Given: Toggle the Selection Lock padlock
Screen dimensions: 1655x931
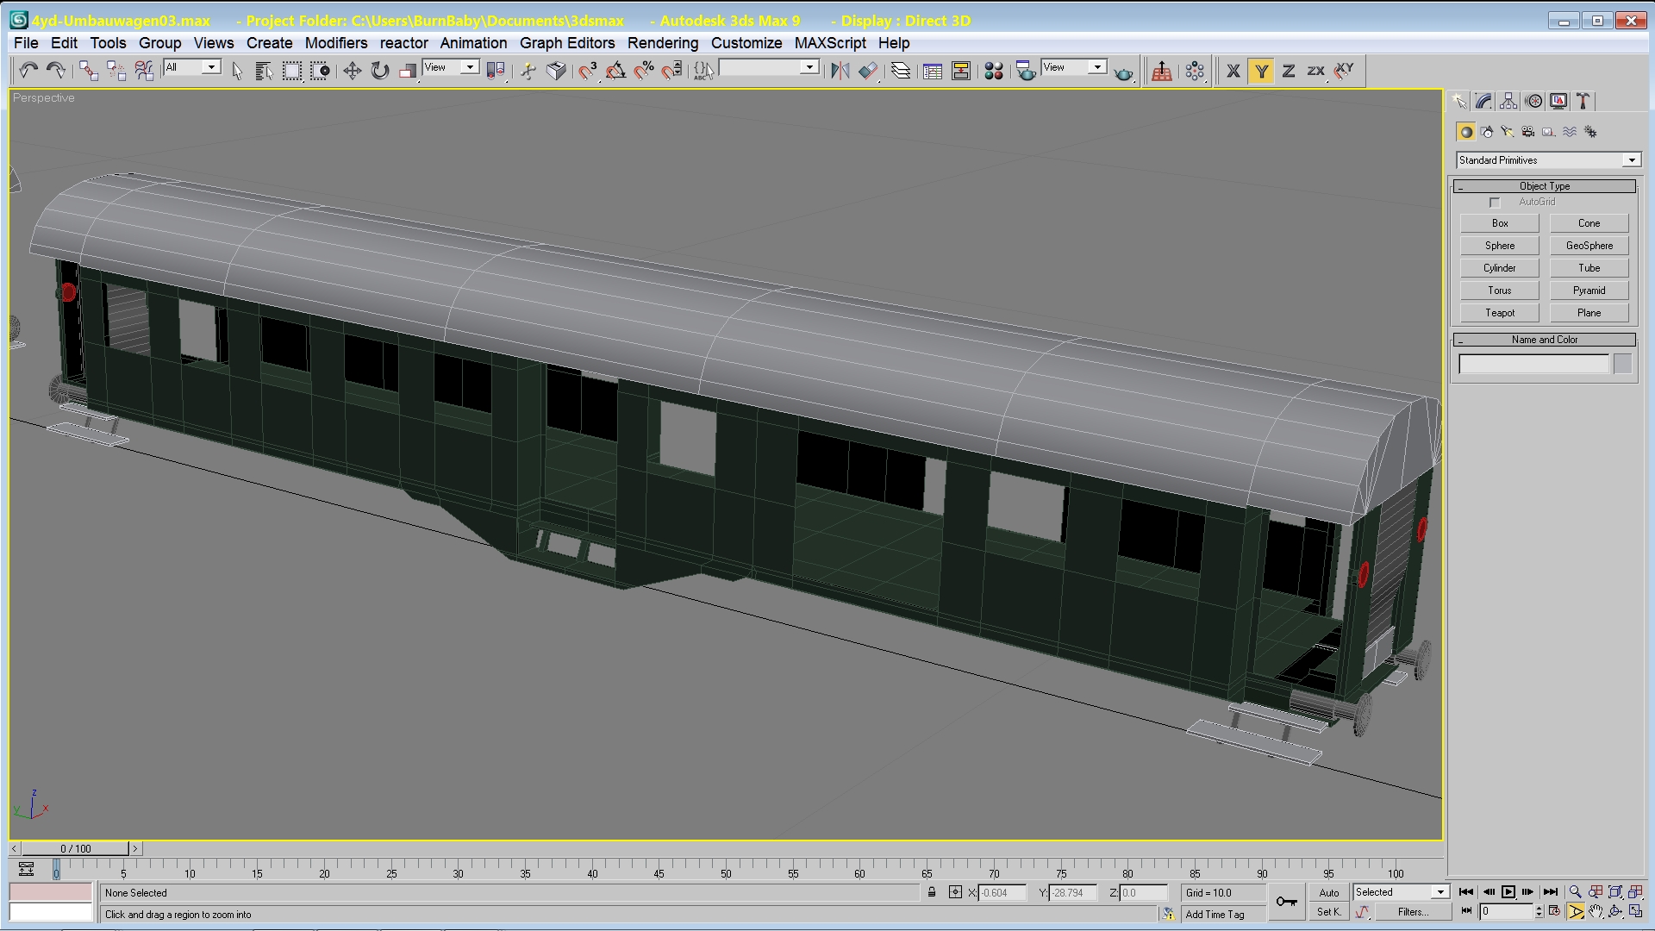Looking at the screenshot, I should [x=932, y=892].
